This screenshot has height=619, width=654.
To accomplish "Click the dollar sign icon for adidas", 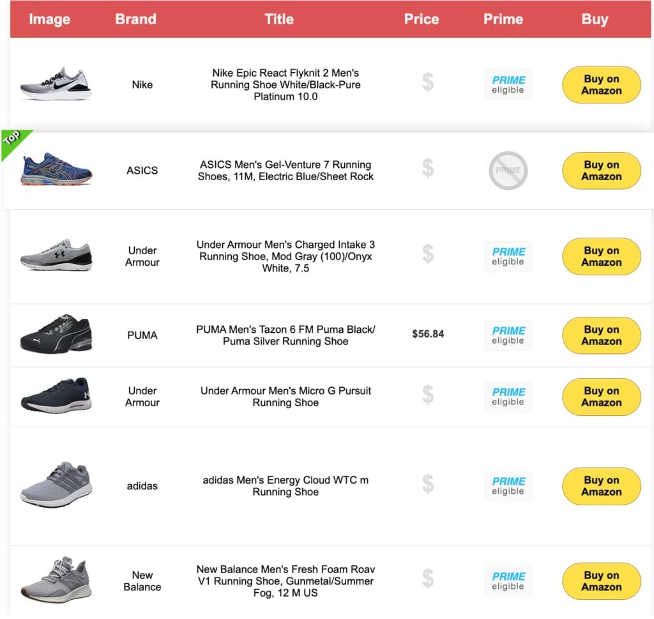I will click(x=428, y=485).
